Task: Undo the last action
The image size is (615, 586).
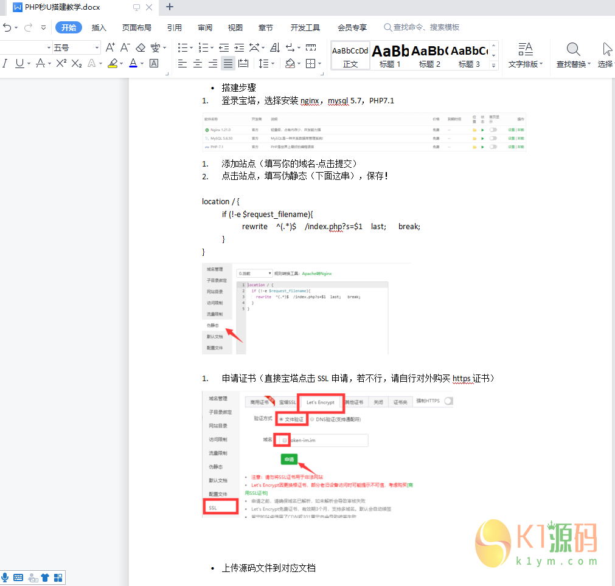Action: coord(7,27)
